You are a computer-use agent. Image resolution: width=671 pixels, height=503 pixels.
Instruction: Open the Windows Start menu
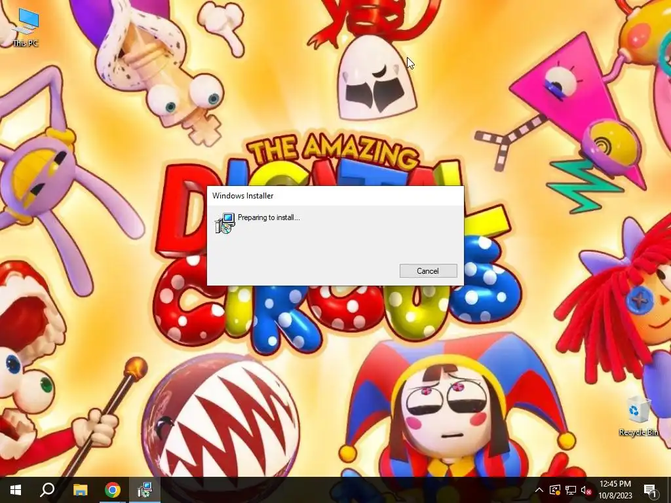(16, 490)
